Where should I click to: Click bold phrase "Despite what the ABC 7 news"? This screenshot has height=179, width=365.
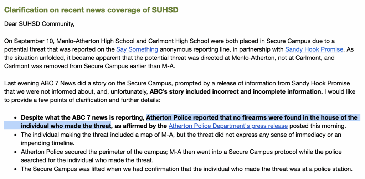point(83,117)
